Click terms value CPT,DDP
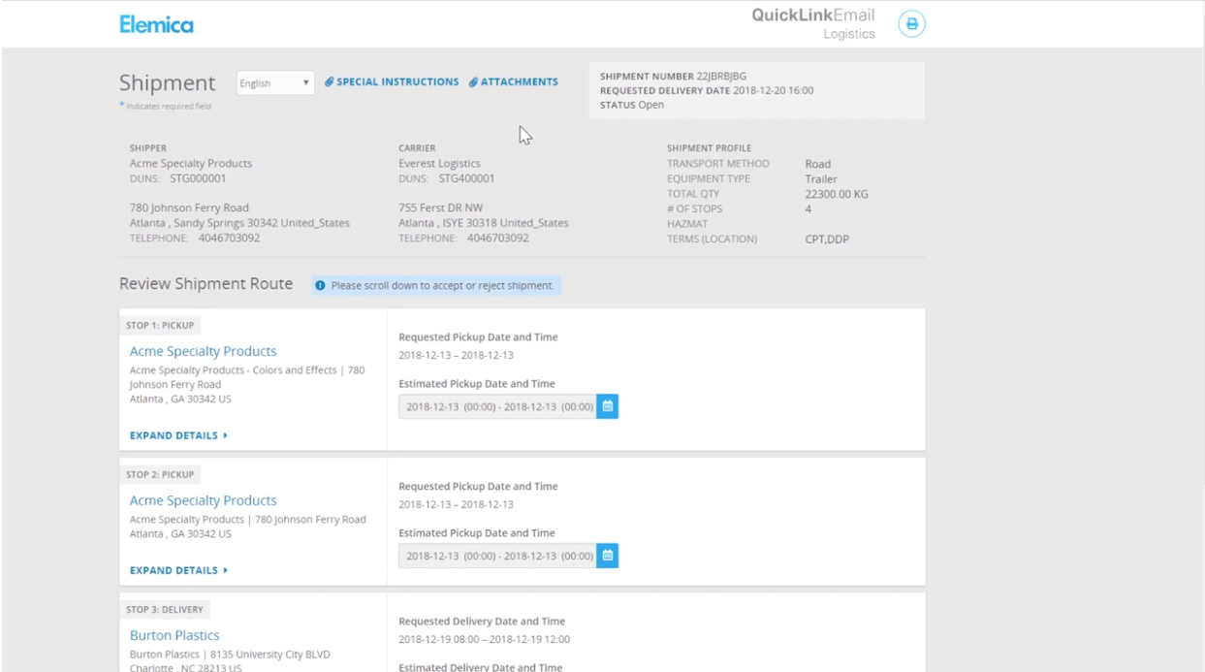 click(827, 239)
